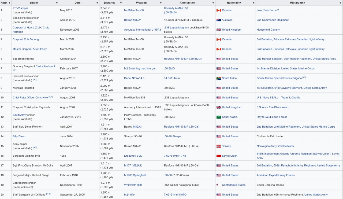Click the Canada flag in the JTF-2 row
This screenshot has height=199, width=343.
point(219,10)
